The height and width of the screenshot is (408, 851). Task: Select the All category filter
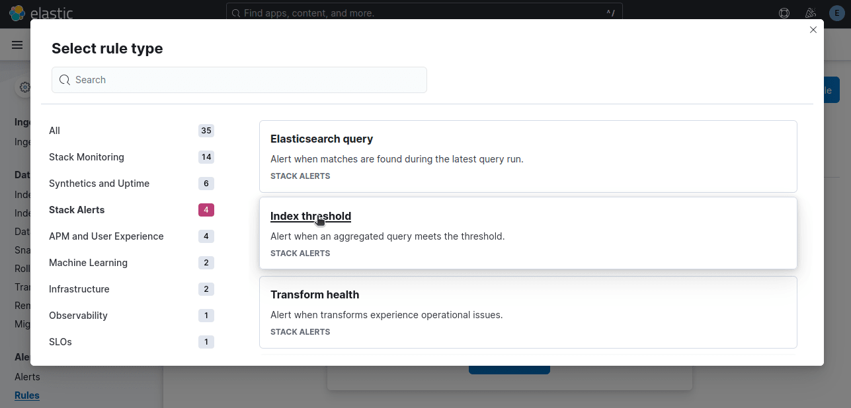click(x=132, y=131)
